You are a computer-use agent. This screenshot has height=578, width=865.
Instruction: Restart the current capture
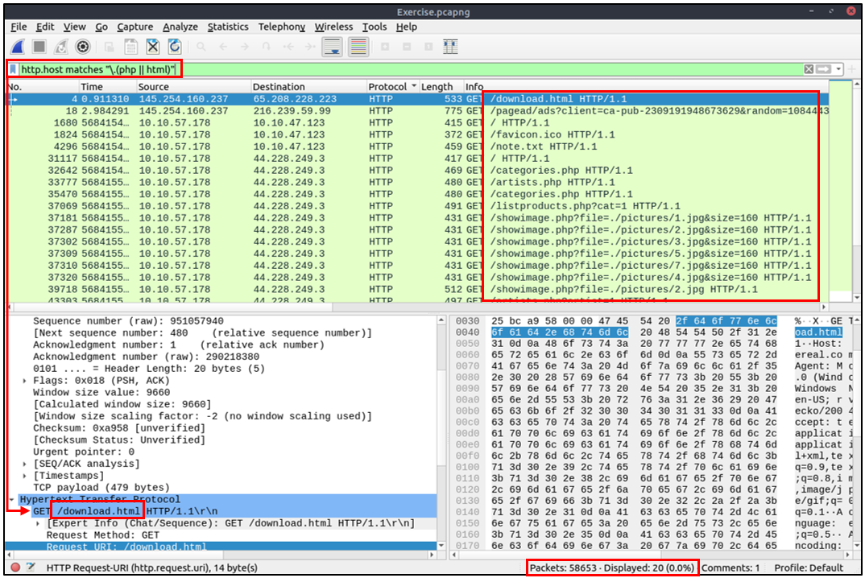pyautogui.click(x=60, y=47)
